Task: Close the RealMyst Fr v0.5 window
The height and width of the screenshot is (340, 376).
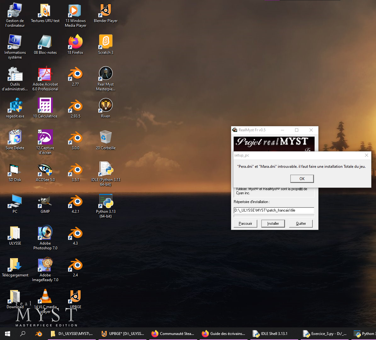Action: point(311,130)
